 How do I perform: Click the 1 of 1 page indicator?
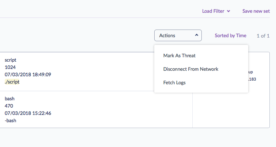click(263, 36)
